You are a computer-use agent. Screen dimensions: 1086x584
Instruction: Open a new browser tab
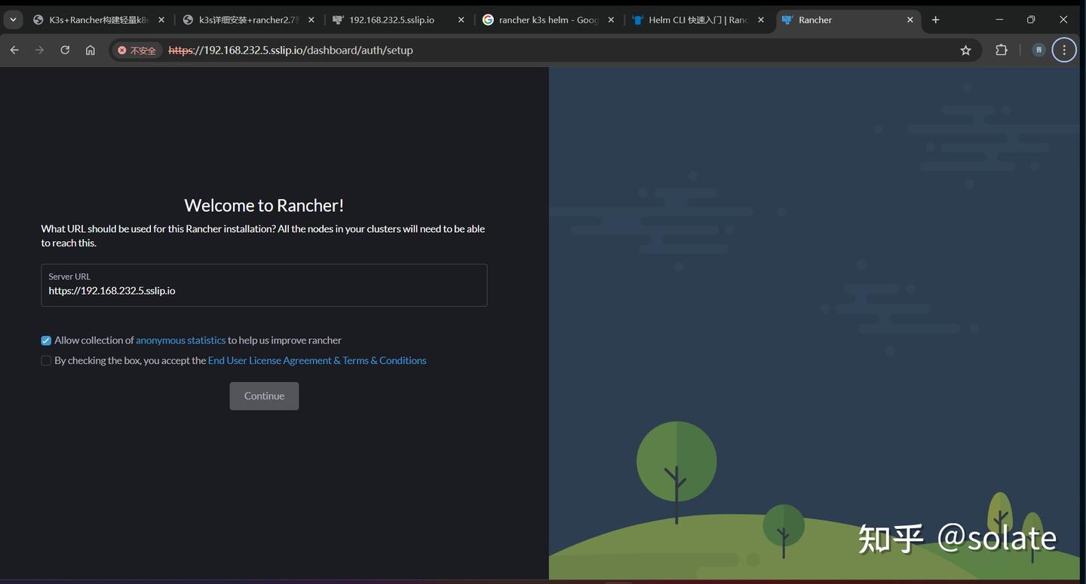(935, 20)
